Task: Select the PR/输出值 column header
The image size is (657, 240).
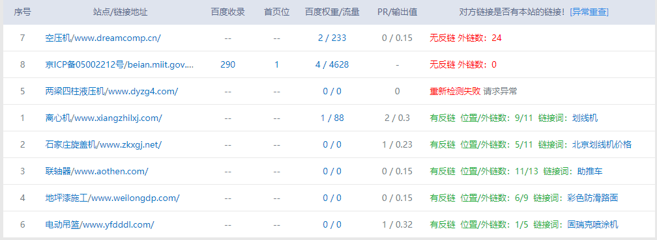Action: pos(397,12)
